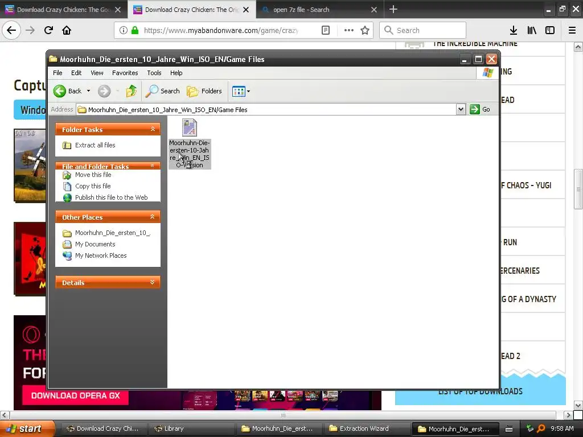Click Extract all files link
583x437 pixels.
point(95,145)
